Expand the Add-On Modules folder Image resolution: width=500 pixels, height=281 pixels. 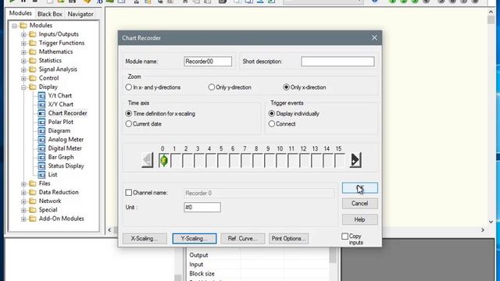(23, 219)
